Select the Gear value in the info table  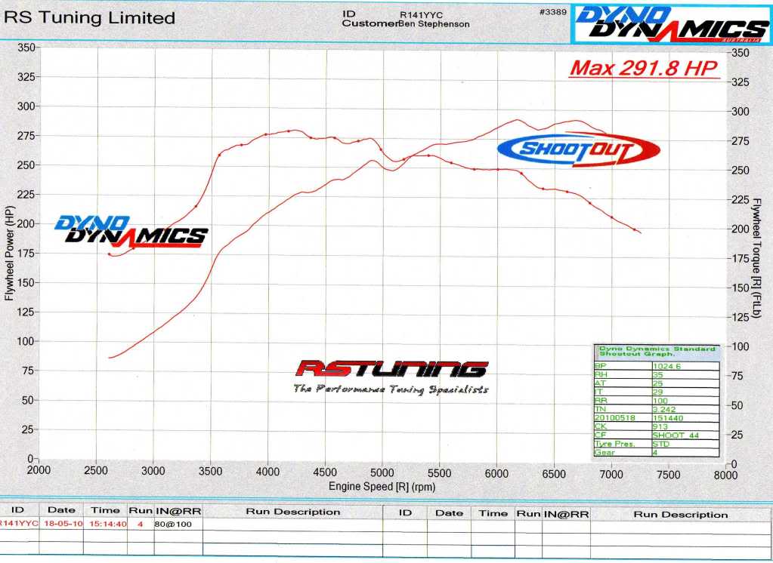(656, 453)
